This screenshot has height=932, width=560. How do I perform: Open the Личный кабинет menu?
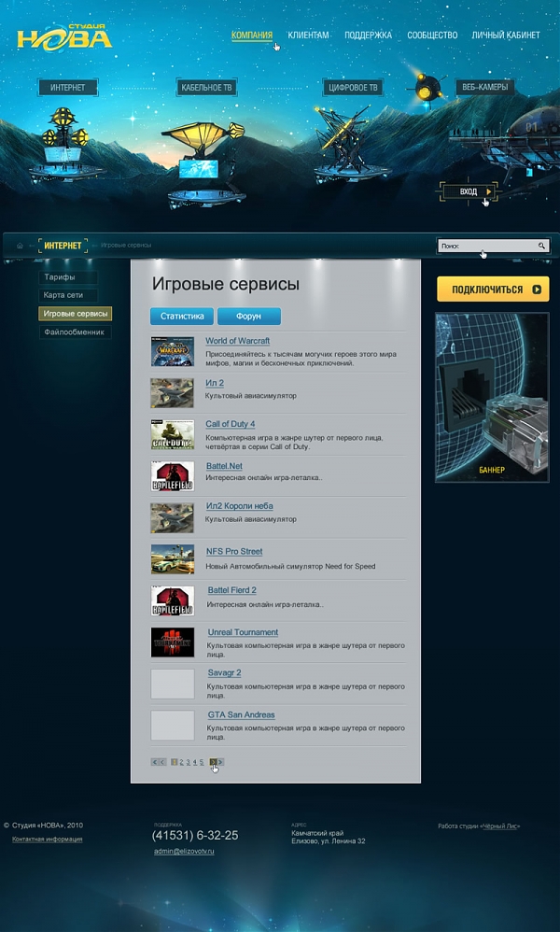(506, 35)
